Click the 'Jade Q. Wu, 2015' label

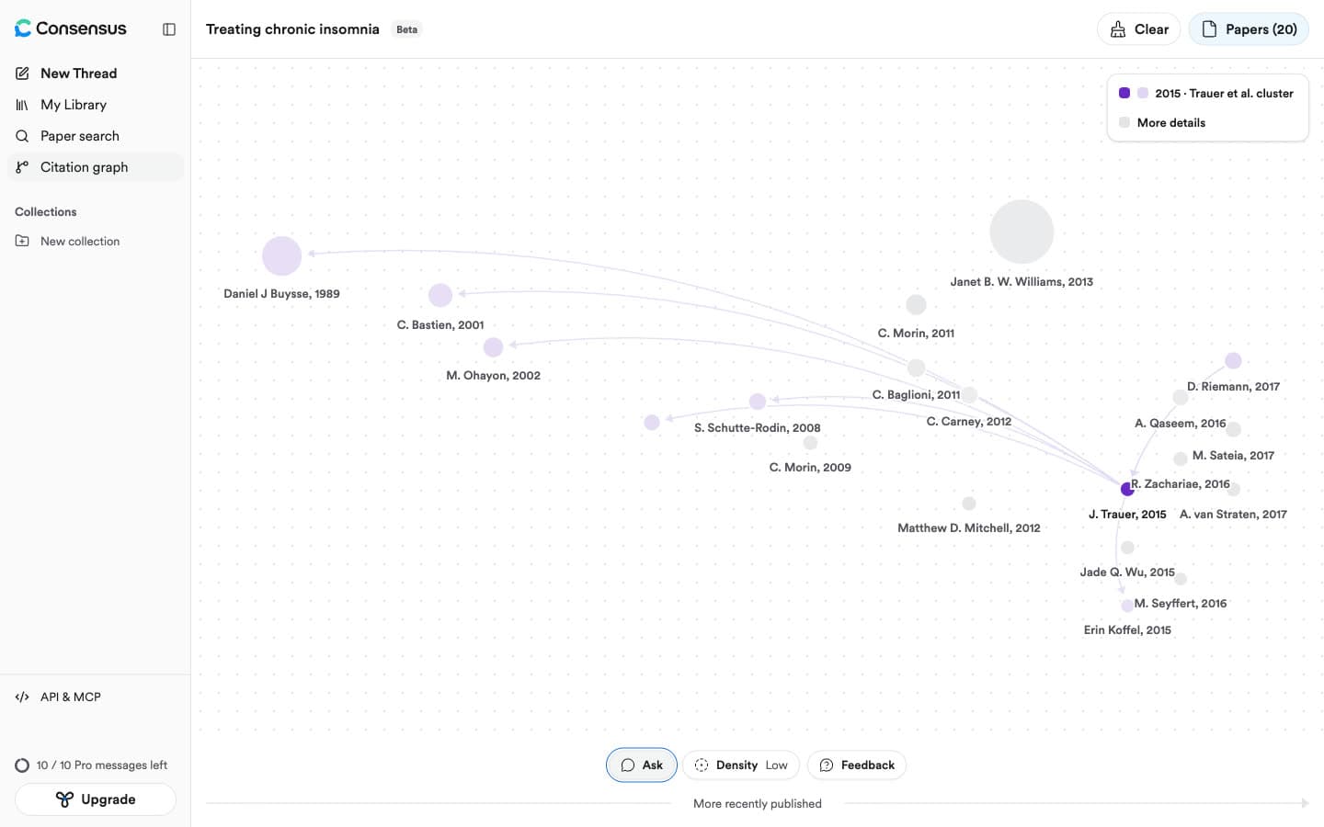(x=1127, y=572)
